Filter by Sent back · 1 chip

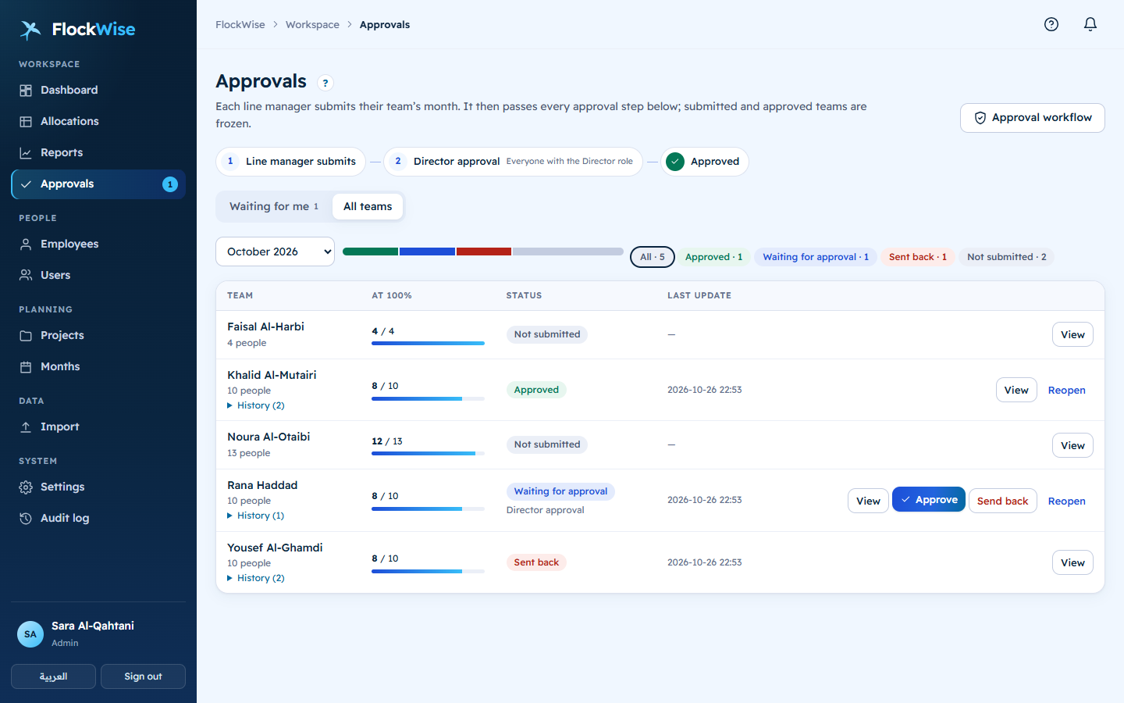(x=918, y=257)
